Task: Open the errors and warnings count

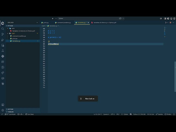Action: [x=20, y=114]
